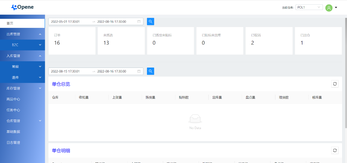The width and height of the screenshot is (347, 163).
Task: Open the dropdown arrow next to the user avatar
Action: click(336, 8)
